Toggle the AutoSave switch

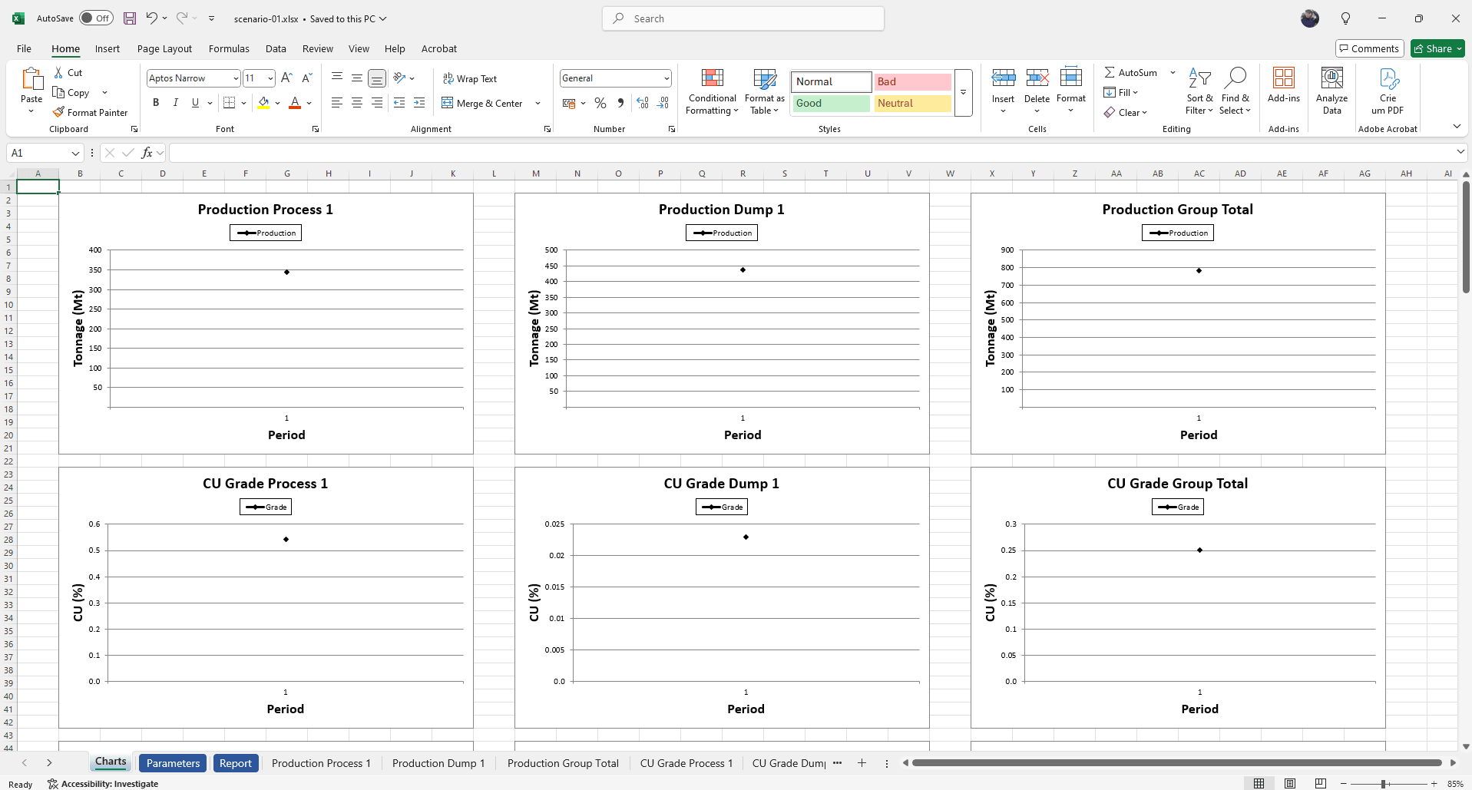[x=96, y=18]
